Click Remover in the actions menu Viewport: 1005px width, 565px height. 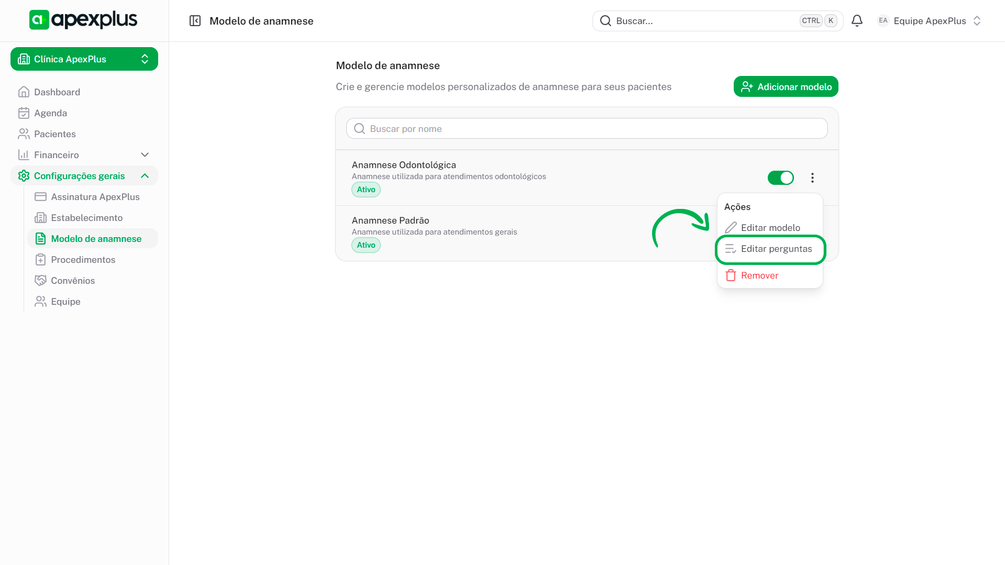(x=759, y=275)
